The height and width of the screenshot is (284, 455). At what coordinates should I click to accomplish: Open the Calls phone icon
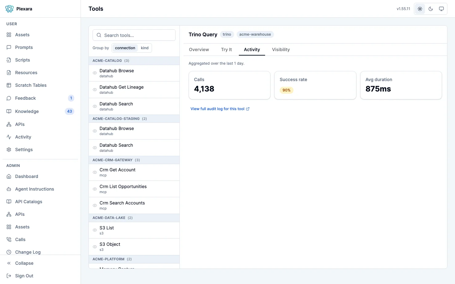point(9,240)
